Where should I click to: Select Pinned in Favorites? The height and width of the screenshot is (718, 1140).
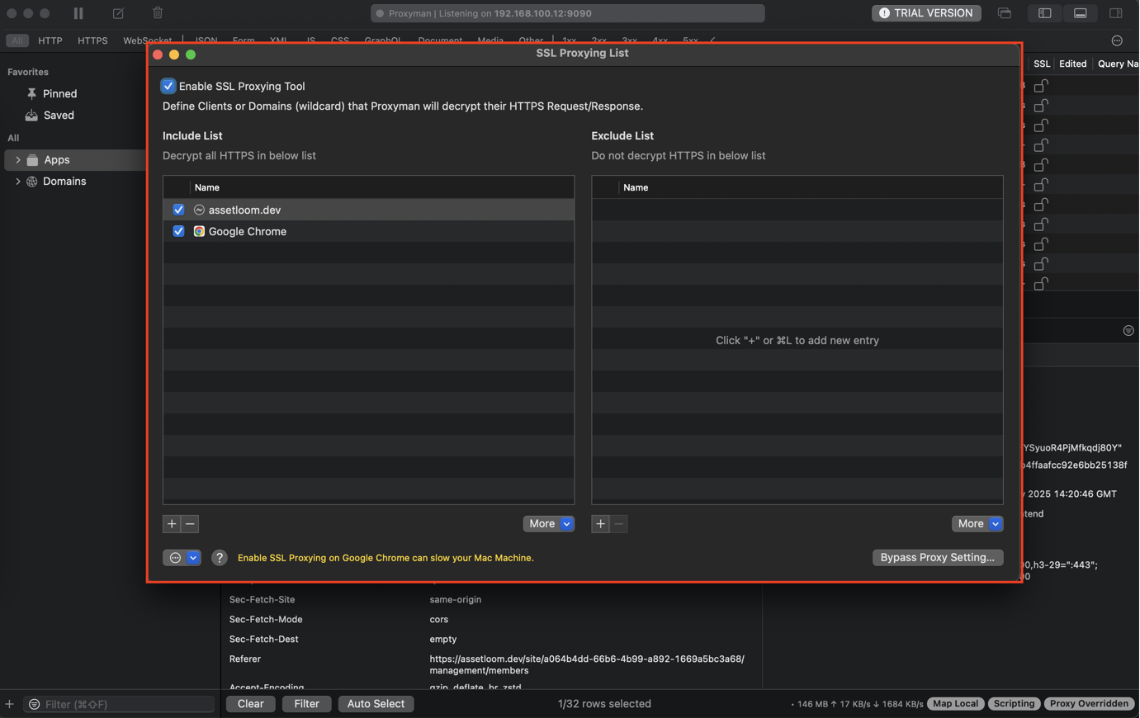click(59, 94)
